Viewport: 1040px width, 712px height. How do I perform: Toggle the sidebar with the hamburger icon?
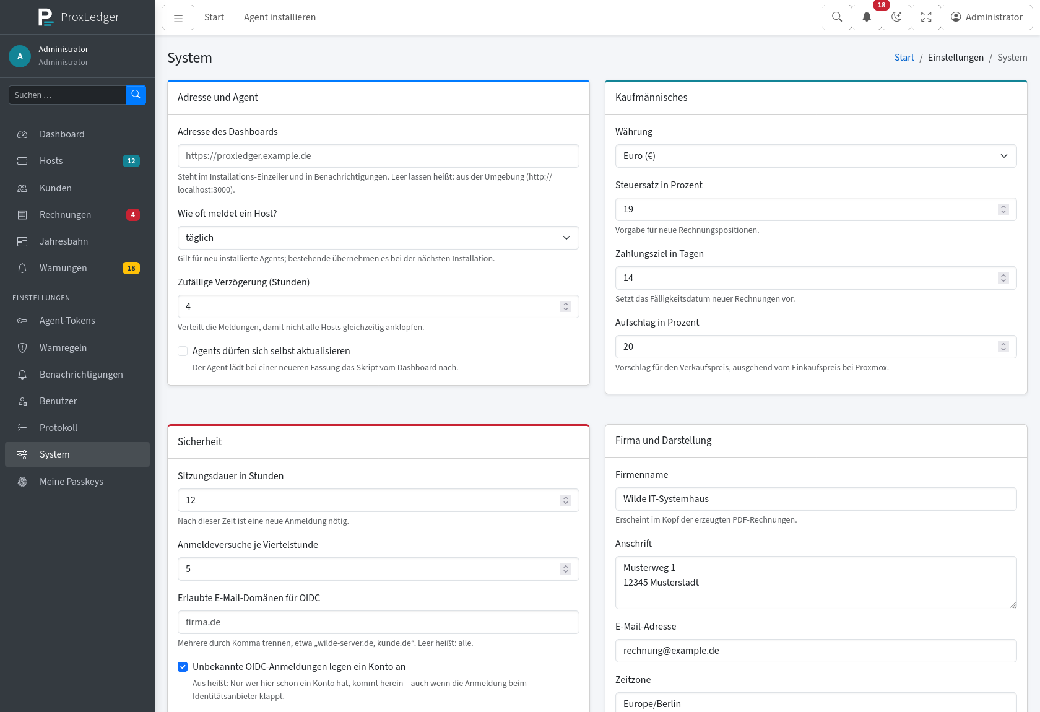pos(178,18)
